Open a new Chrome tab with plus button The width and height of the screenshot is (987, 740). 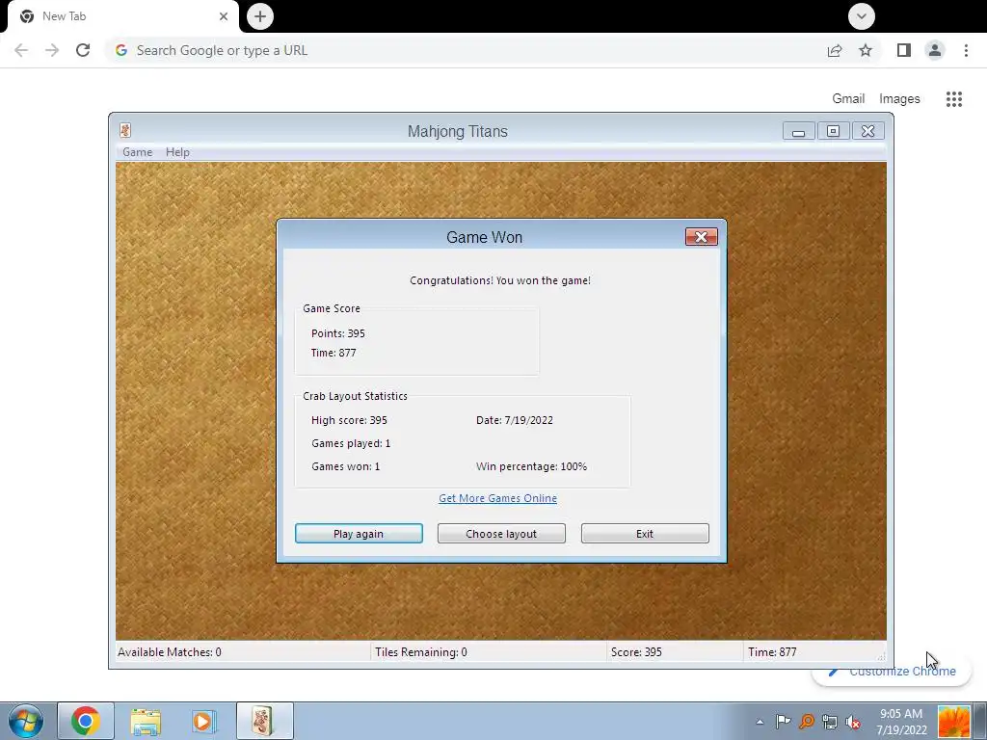[260, 16]
